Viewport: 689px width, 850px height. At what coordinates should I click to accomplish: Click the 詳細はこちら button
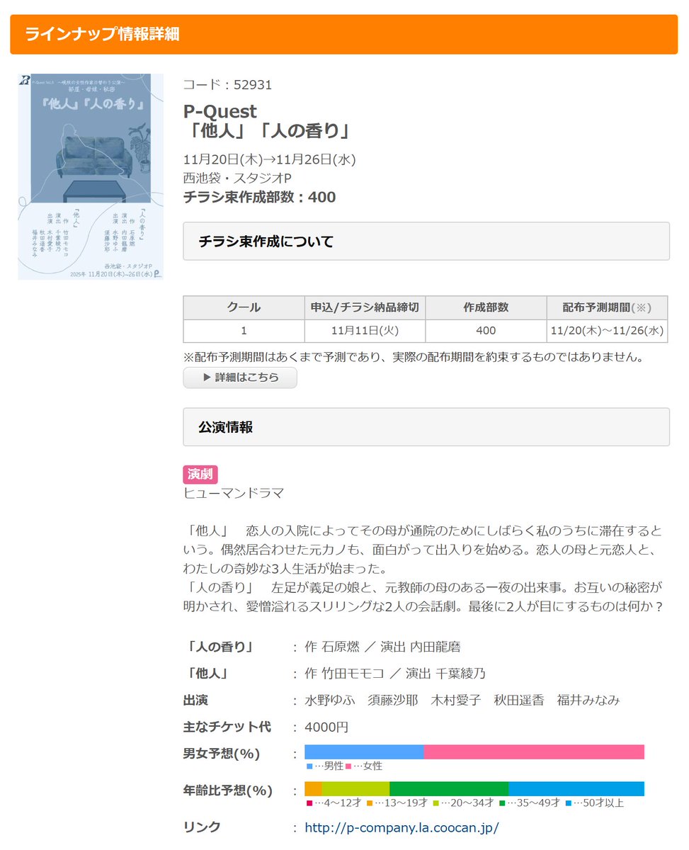click(x=240, y=378)
